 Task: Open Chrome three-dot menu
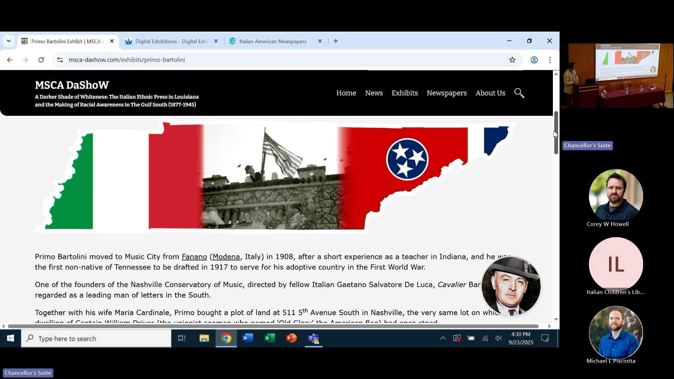click(550, 60)
